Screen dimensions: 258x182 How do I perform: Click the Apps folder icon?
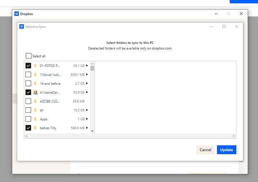pos(35,119)
